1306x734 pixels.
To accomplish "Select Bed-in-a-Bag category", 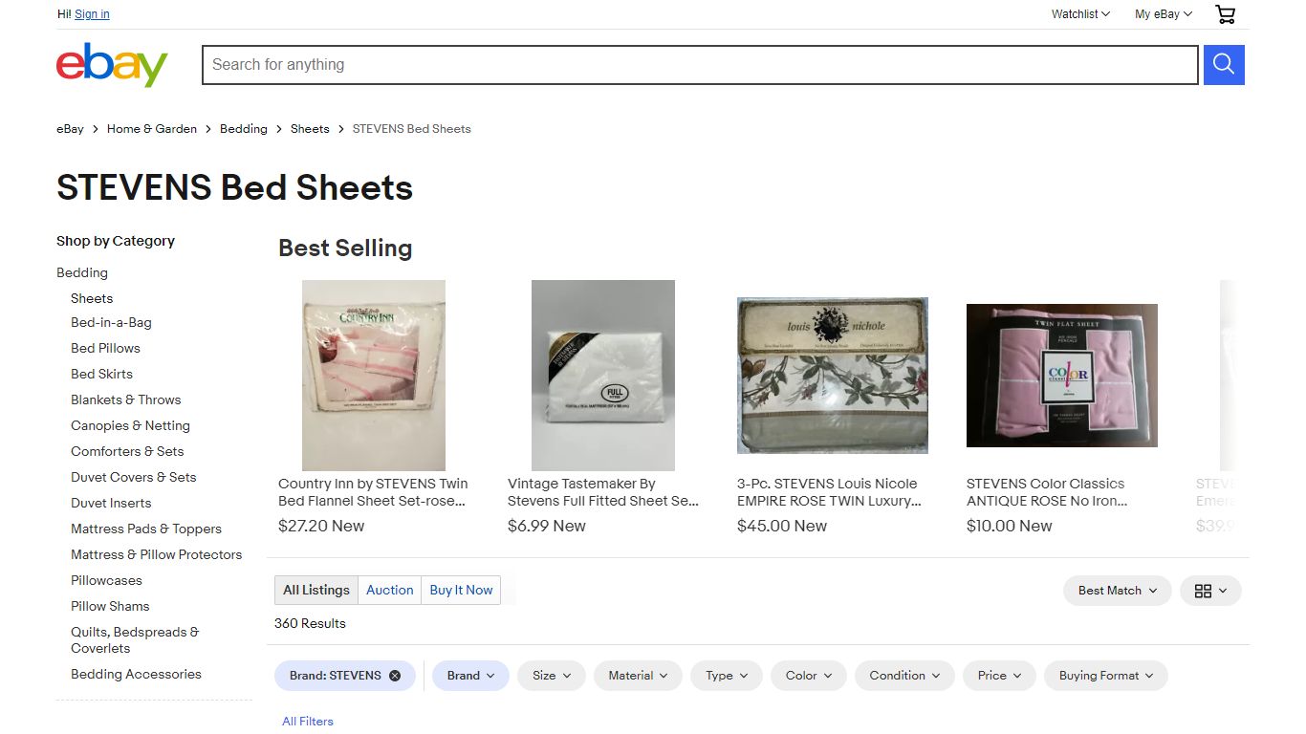I will [x=111, y=323].
